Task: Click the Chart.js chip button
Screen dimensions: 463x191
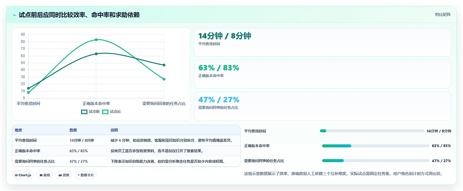Action: tap(23, 175)
